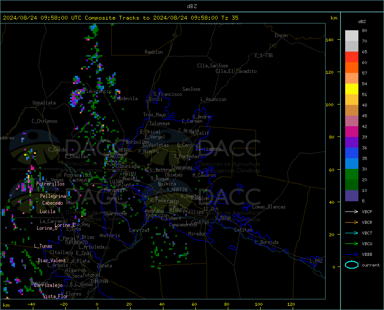Click the Lorine_O pink label

click(47, 228)
